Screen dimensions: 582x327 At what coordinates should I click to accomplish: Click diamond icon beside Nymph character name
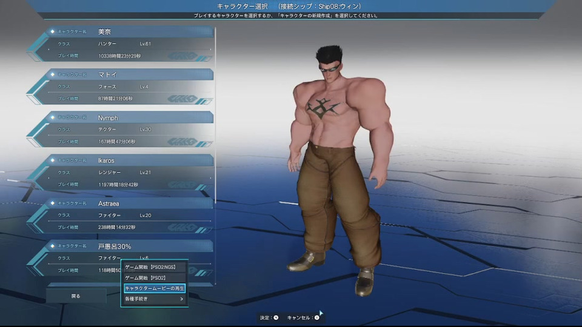(x=52, y=117)
